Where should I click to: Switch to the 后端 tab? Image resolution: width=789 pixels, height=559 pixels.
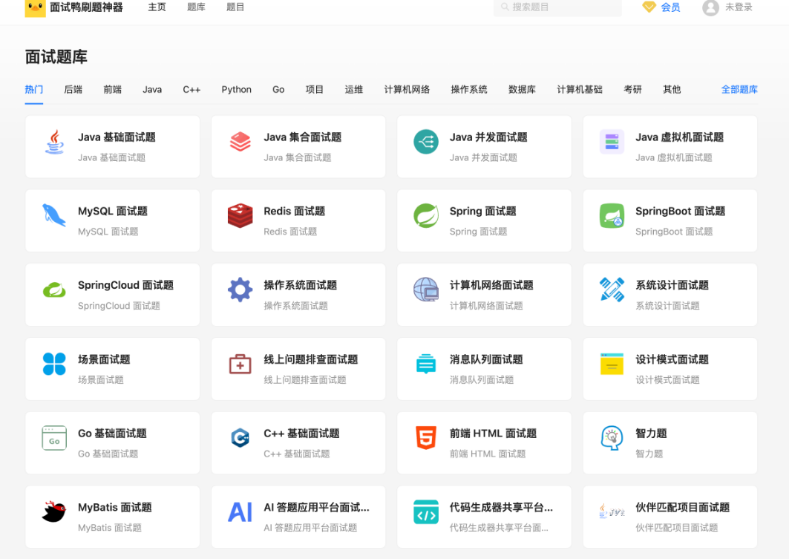click(73, 90)
